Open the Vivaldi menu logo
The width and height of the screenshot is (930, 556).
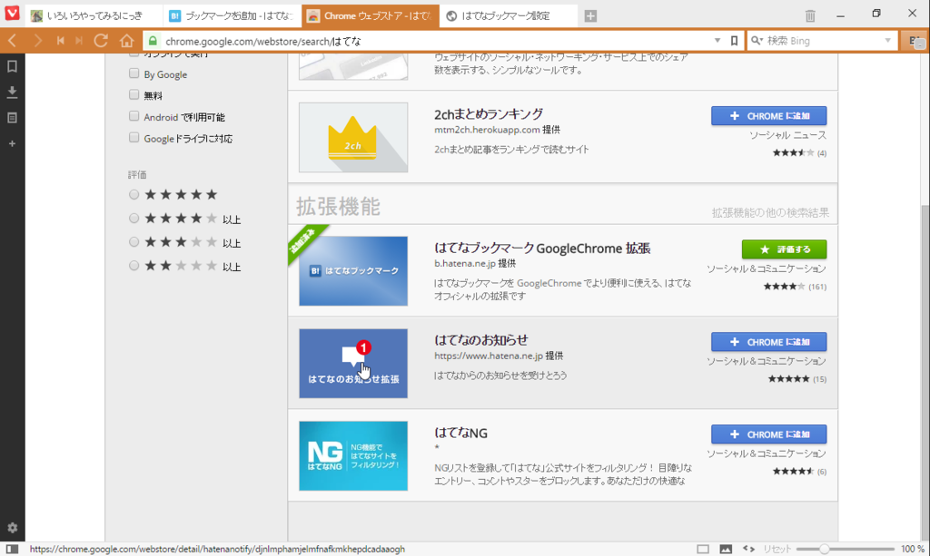[x=13, y=13]
